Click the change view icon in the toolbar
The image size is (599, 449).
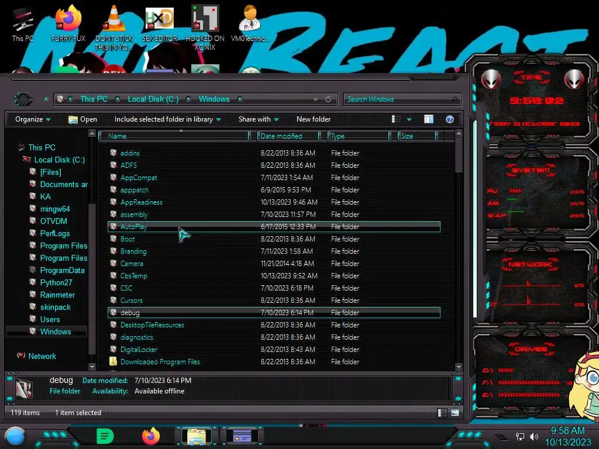[397, 119]
